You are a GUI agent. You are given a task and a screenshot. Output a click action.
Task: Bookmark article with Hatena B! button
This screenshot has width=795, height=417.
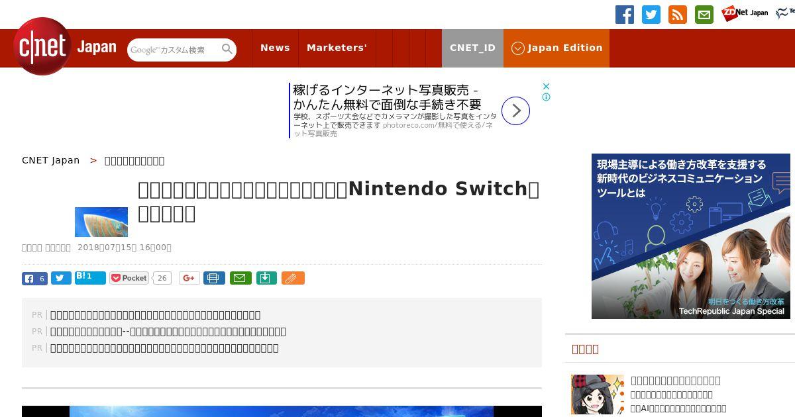tap(90, 278)
